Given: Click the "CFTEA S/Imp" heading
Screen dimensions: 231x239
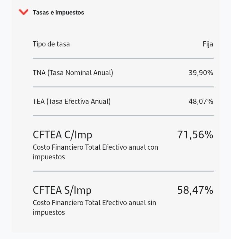Looking at the screenshot, I should coord(62,190).
